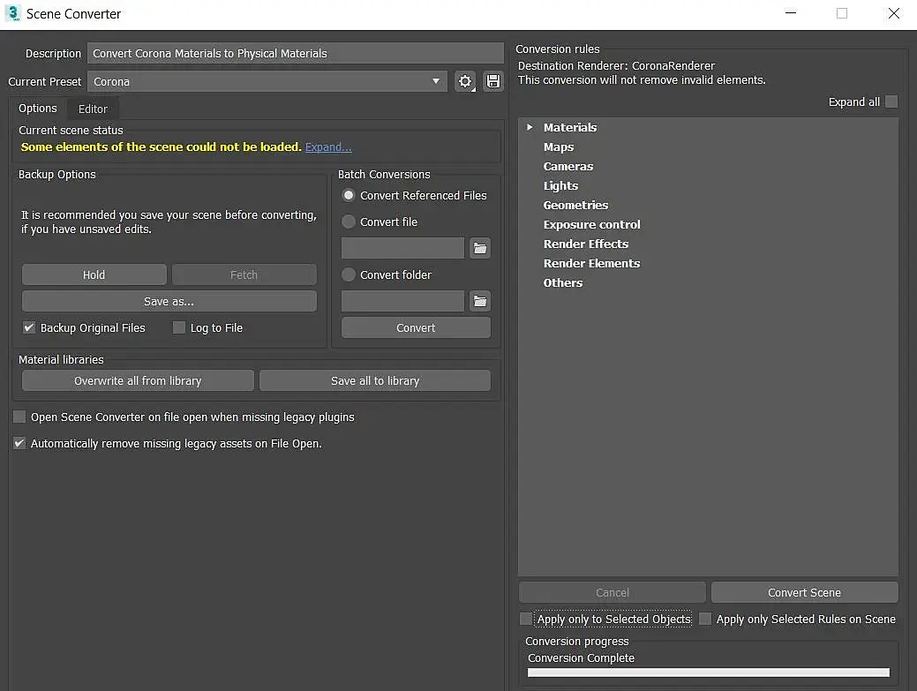Image resolution: width=917 pixels, height=691 pixels.
Task: Select Lights in conversion rules
Action: pos(560,186)
